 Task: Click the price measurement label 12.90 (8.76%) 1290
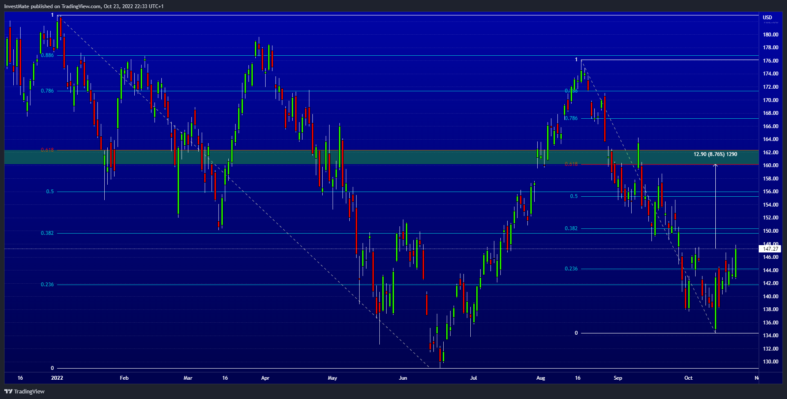(x=715, y=154)
